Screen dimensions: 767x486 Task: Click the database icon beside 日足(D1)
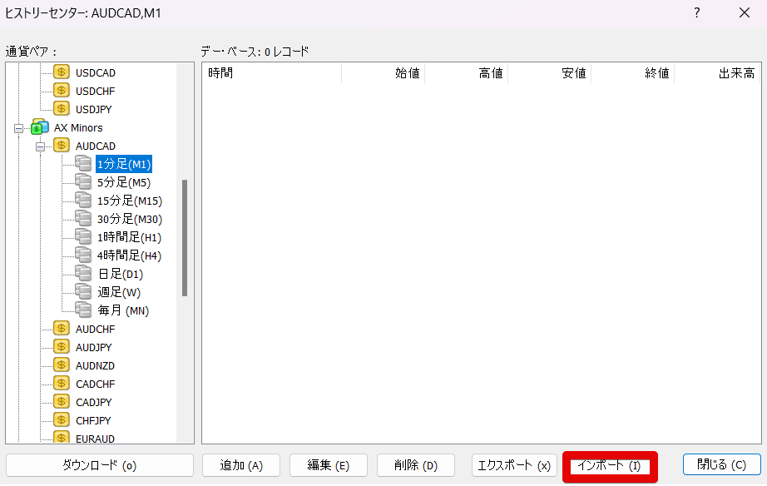point(83,274)
